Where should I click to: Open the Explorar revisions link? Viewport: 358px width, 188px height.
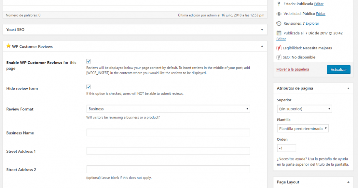point(312,23)
